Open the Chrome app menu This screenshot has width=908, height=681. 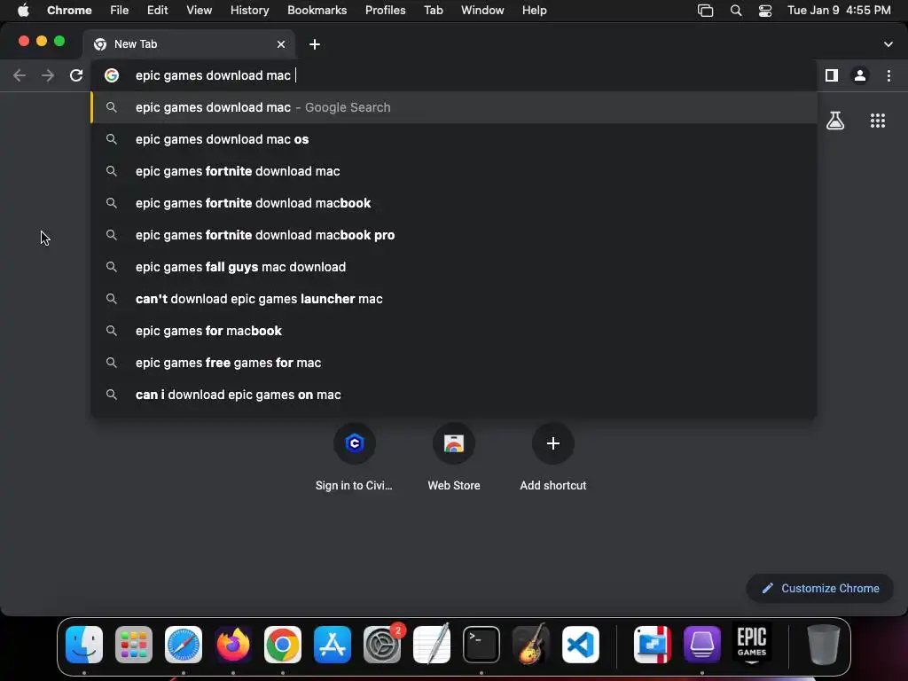tap(69, 11)
